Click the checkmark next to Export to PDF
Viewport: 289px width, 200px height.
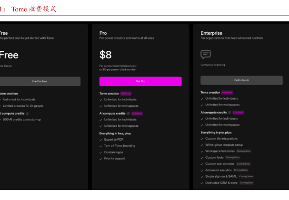point(101,140)
